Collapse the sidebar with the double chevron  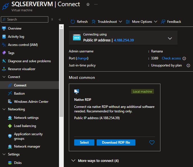coord(60,19)
